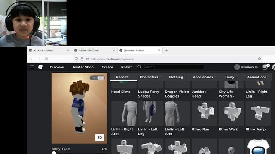275x154 pixels.
Task: Expand the Characters category dropdown
Action: [x=150, y=77]
